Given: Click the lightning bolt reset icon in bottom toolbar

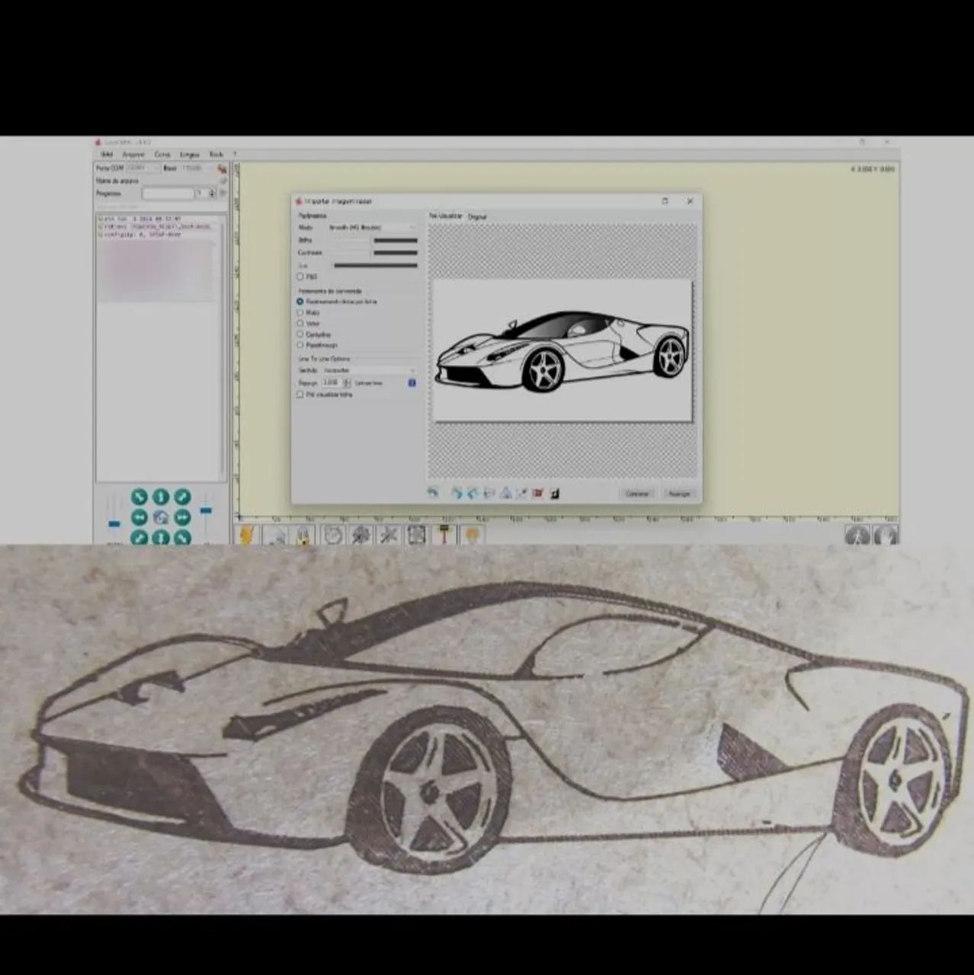Looking at the screenshot, I should pos(246,535).
